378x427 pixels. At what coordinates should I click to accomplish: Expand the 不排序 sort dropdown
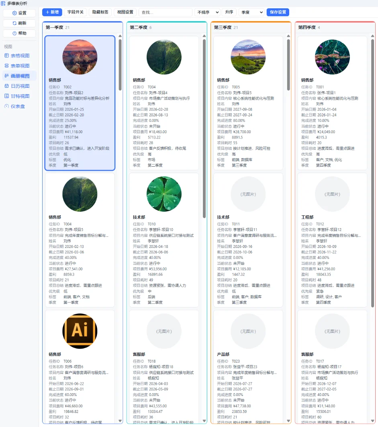click(208, 12)
